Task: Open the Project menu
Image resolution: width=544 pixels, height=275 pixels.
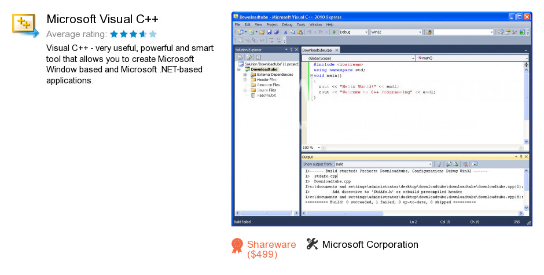Action: [272, 25]
